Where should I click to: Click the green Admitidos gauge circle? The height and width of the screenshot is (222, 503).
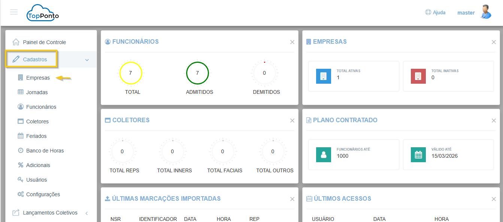[x=197, y=73]
